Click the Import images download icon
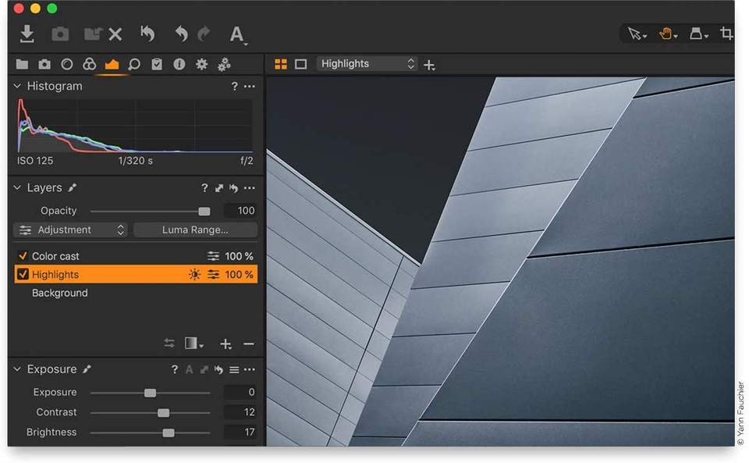The width and height of the screenshot is (749, 463). pyautogui.click(x=27, y=34)
